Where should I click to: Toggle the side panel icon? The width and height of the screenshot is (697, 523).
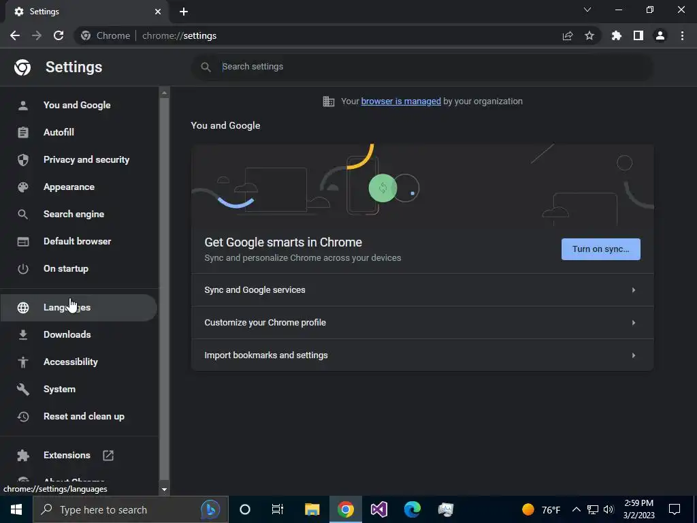click(638, 35)
